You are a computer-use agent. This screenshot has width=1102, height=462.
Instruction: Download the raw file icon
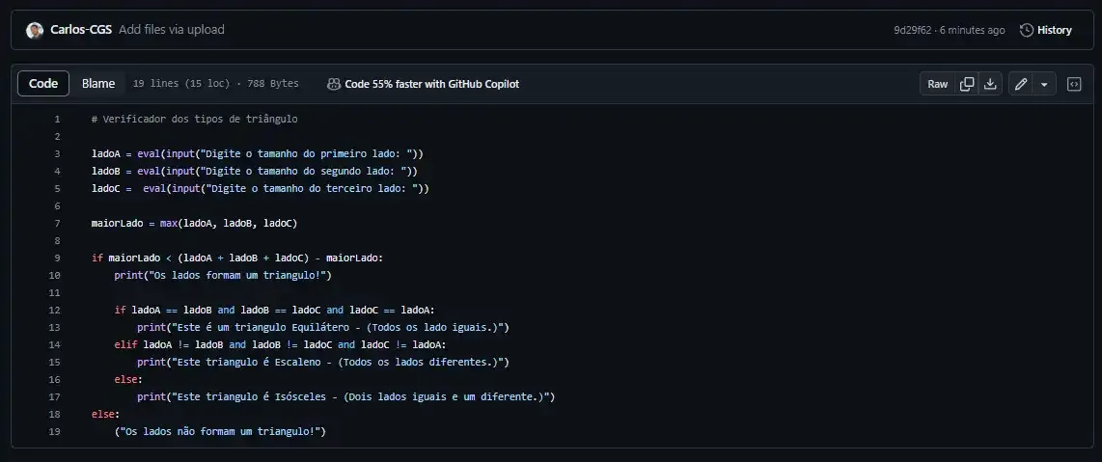click(990, 84)
